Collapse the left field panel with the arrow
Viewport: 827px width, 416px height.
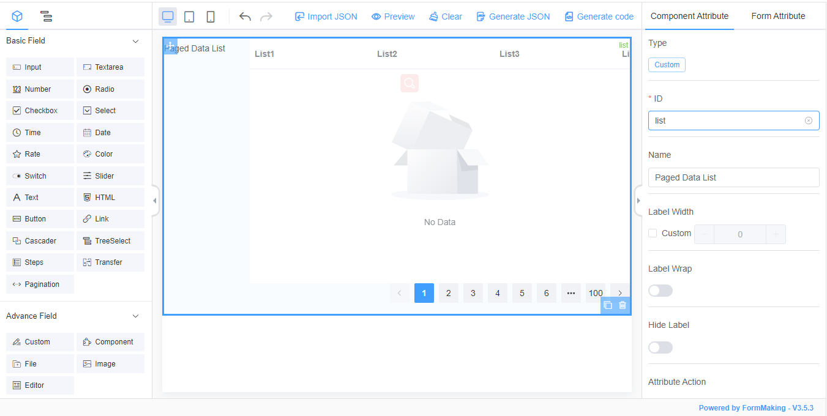pyautogui.click(x=154, y=200)
